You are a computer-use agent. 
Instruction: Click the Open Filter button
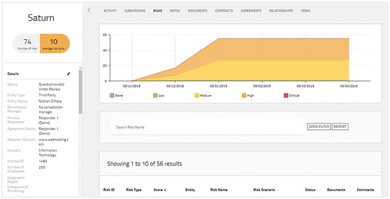(318, 127)
